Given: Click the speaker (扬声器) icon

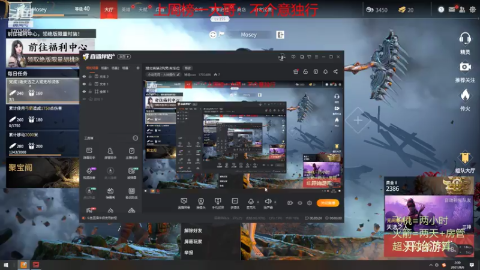Looking at the screenshot, I should pos(268,202).
